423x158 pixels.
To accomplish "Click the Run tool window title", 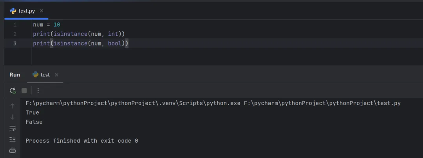I will coord(15,74).
